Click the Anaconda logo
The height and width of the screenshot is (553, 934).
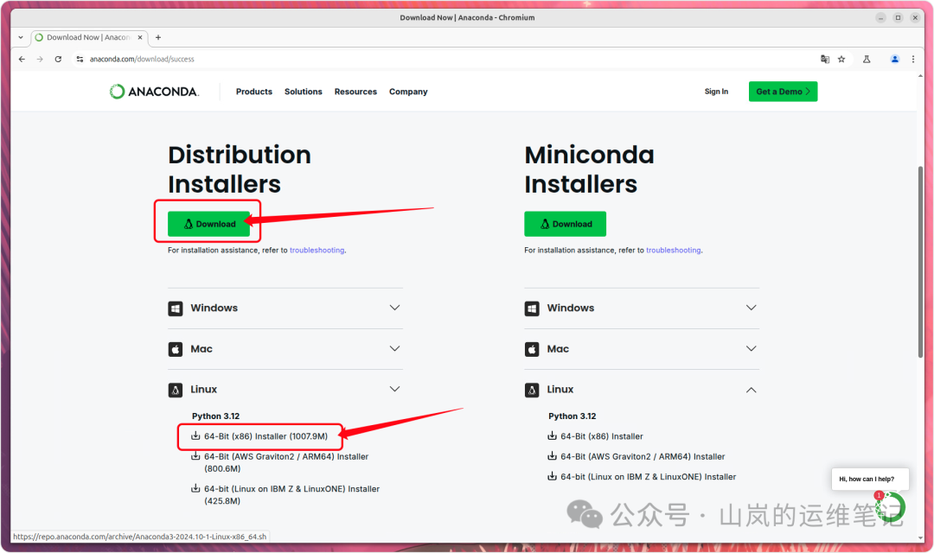pyautogui.click(x=154, y=92)
